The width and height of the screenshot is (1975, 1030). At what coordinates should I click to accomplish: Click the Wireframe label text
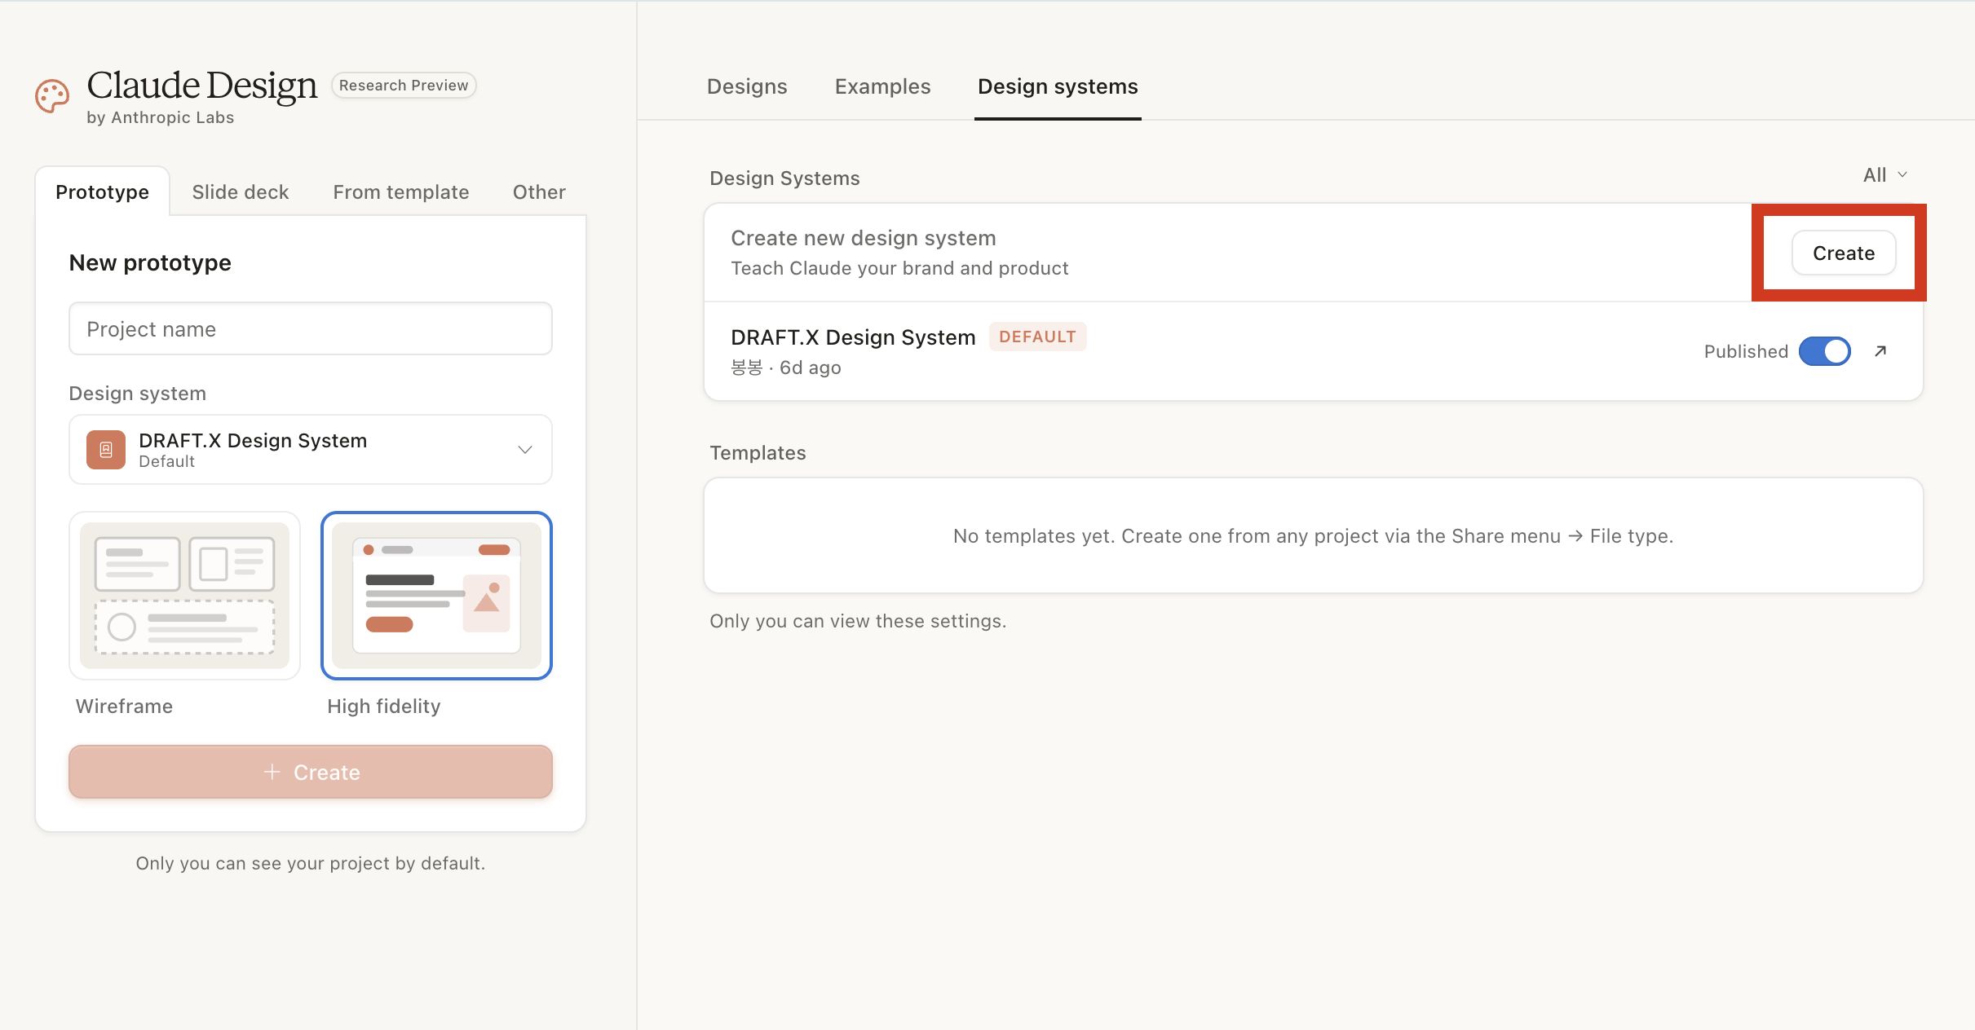click(124, 706)
